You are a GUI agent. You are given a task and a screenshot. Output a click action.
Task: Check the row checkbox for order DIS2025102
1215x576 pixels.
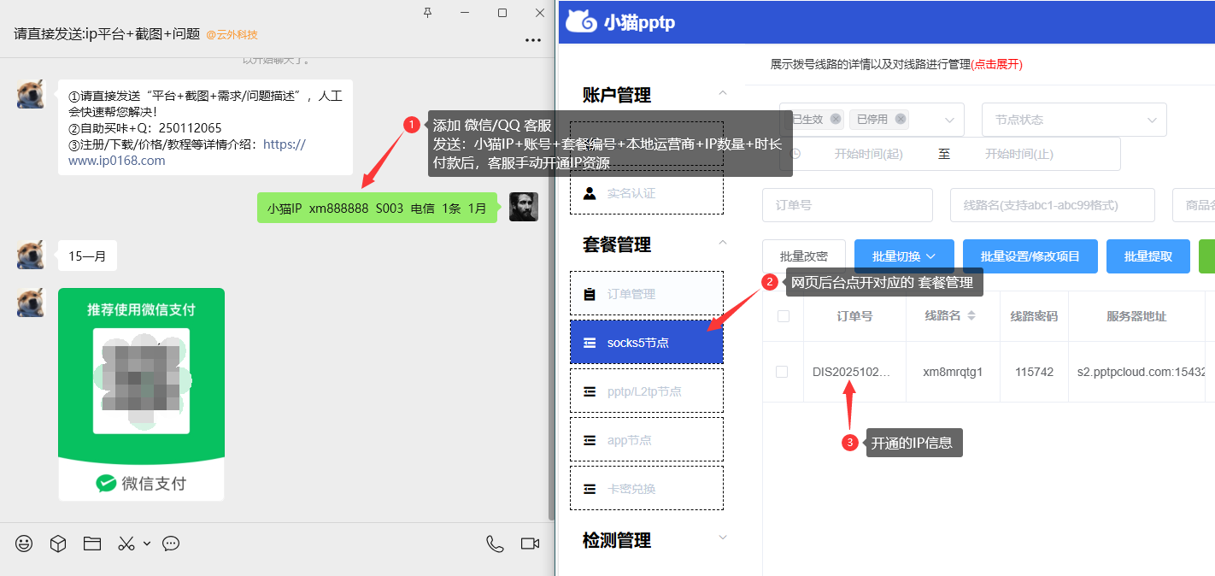tap(781, 372)
